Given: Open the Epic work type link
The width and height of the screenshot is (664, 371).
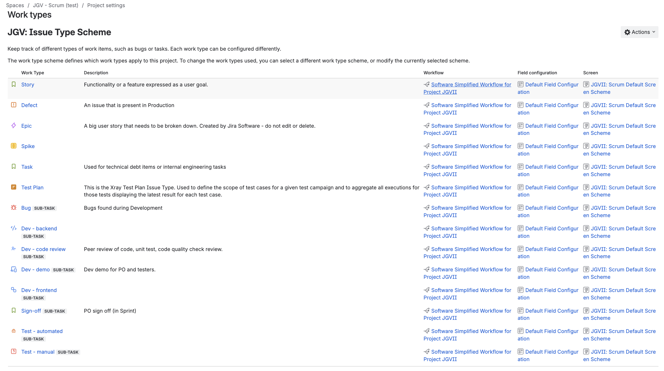Looking at the screenshot, I should click(x=26, y=126).
